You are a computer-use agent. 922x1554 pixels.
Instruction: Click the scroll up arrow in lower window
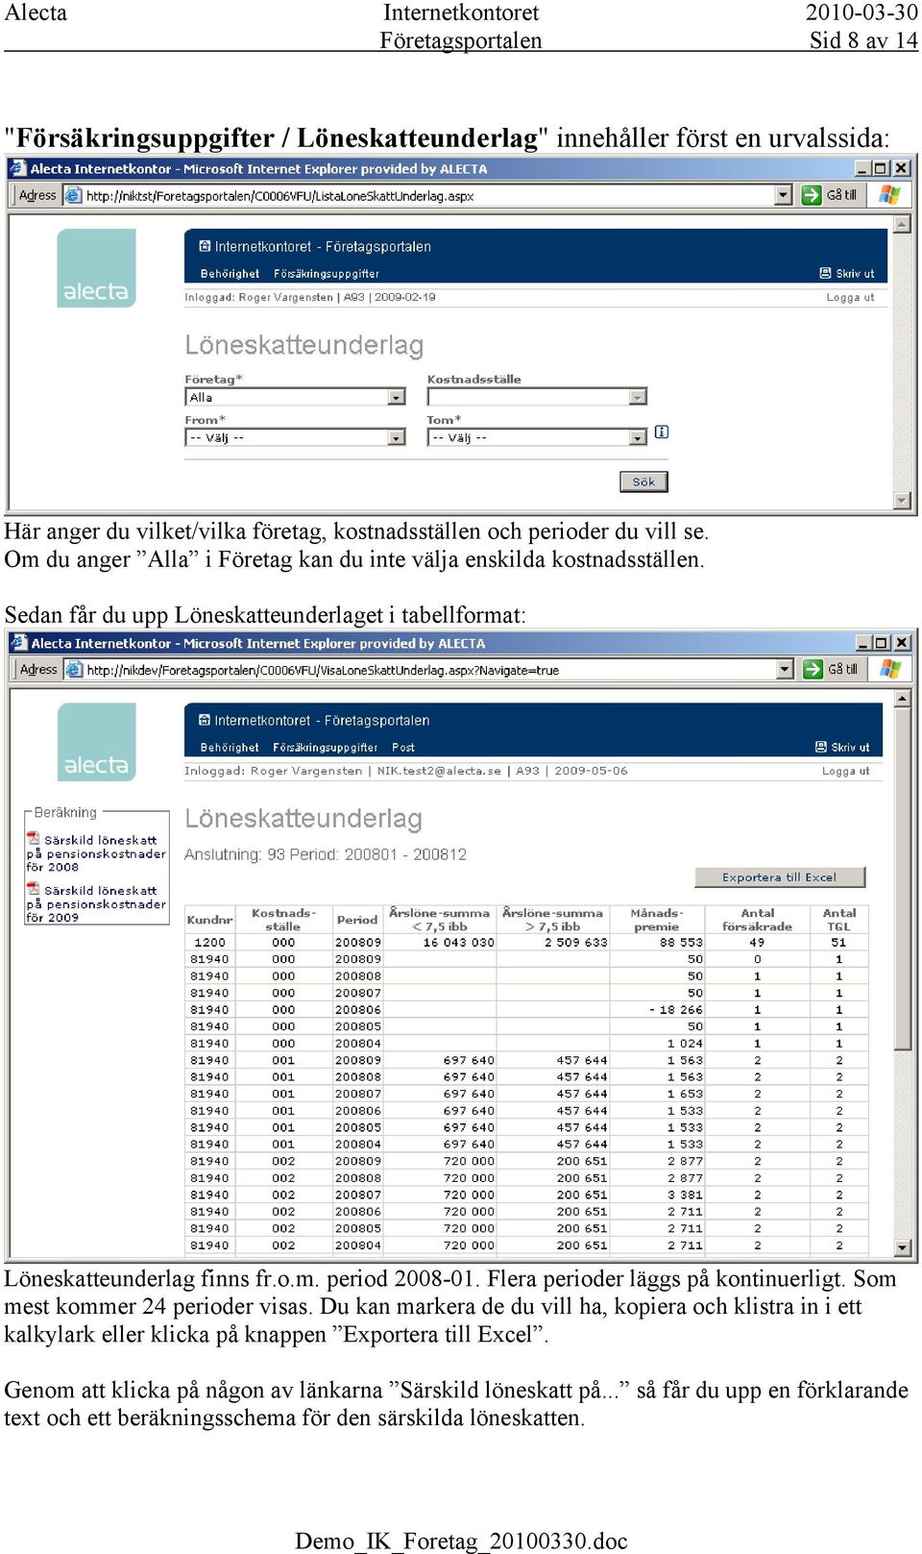(902, 699)
